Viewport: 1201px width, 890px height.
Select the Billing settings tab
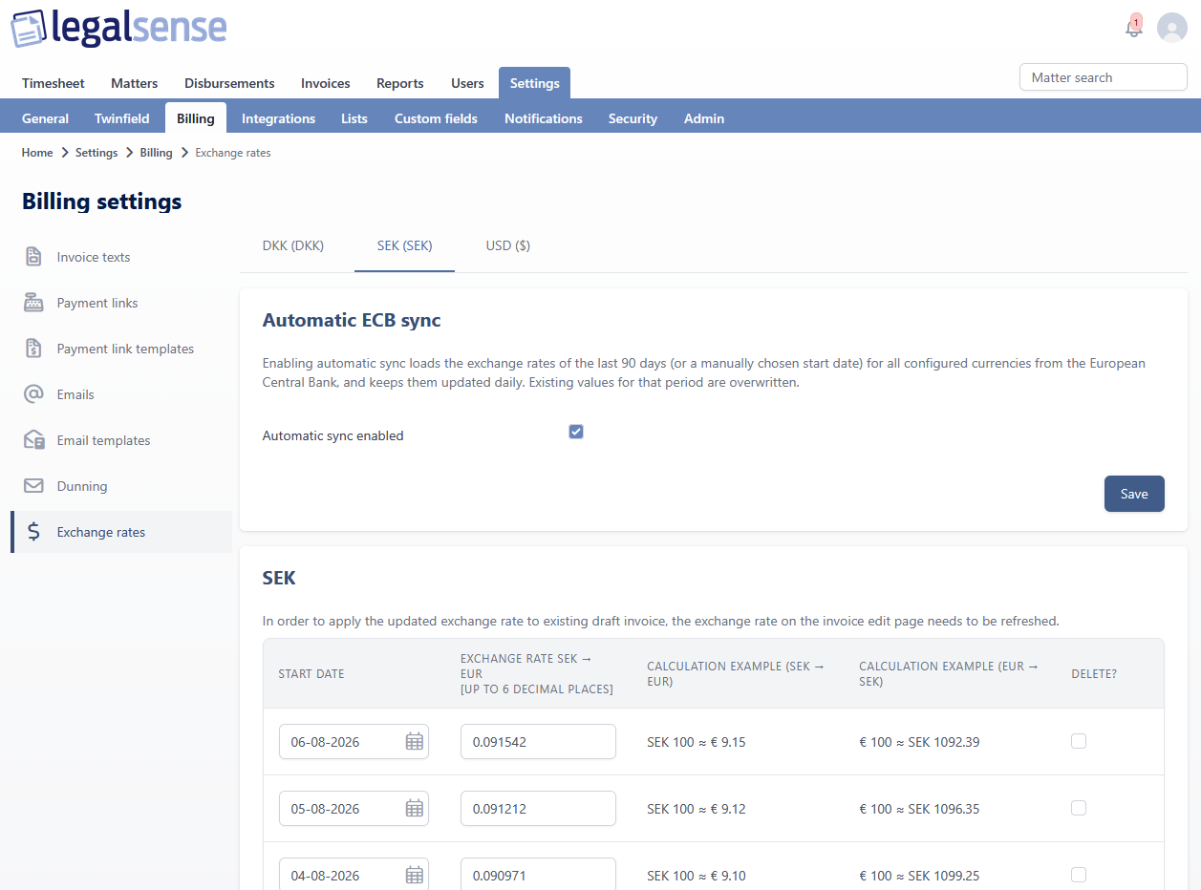(x=196, y=118)
